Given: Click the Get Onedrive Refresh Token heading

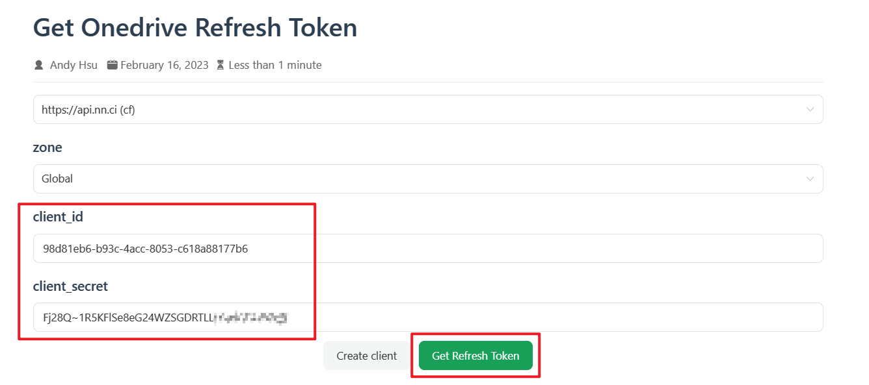Looking at the screenshot, I should click(195, 28).
